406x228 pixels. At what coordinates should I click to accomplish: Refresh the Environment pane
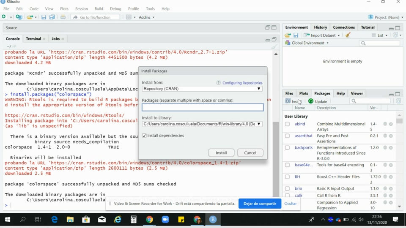[x=395, y=35]
